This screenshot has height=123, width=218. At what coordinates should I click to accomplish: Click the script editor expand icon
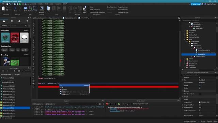click(179, 18)
